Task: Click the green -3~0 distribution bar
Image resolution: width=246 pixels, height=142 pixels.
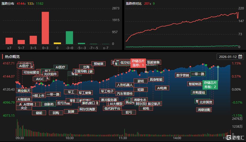Action: point(69,38)
